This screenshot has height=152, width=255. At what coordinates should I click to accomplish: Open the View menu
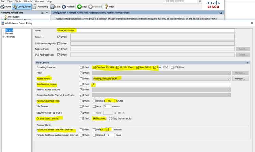(10, 1)
